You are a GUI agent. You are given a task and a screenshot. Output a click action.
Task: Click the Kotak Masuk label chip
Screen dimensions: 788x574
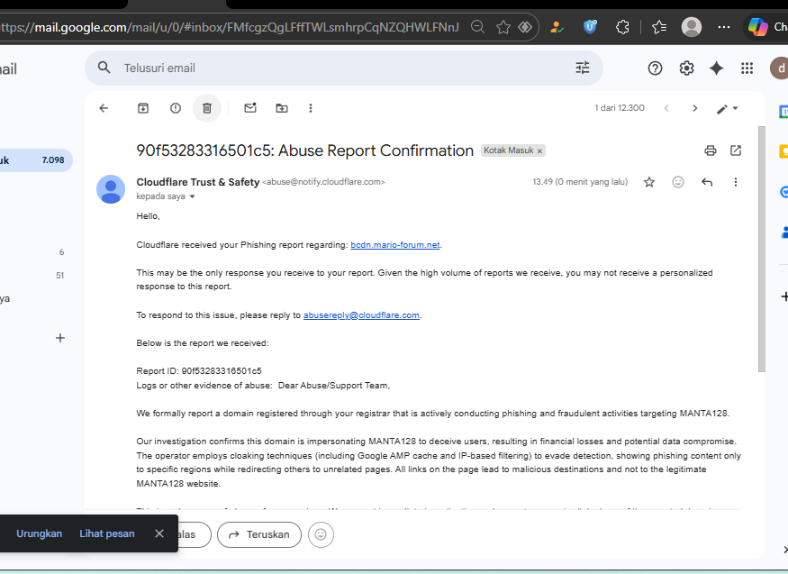[509, 150]
